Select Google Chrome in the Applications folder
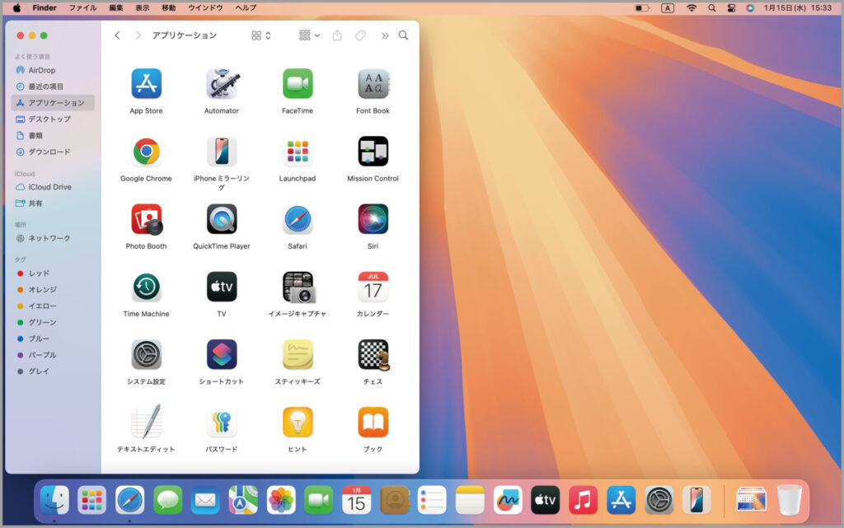The image size is (844, 528). pyautogui.click(x=146, y=152)
